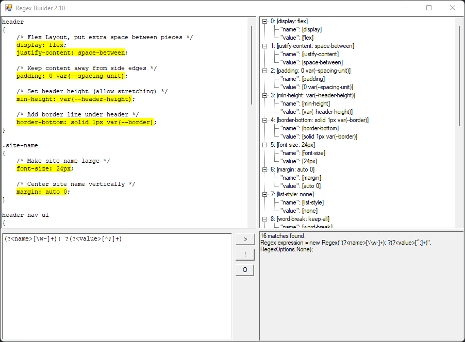
Task: Select match 8 word-break: keep-all item
Action: tap(303, 219)
